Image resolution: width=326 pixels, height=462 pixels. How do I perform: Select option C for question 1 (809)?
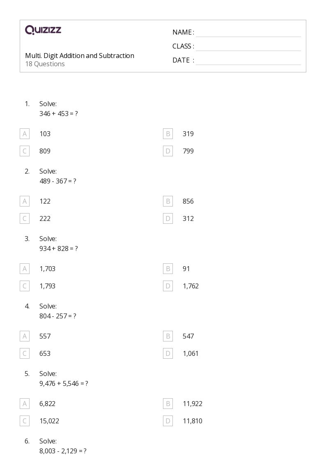[x=25, y=151]
